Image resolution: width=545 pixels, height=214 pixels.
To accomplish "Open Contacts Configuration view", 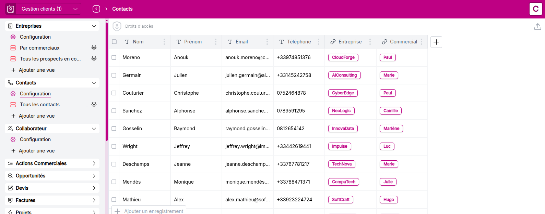I will pos(35,94).
